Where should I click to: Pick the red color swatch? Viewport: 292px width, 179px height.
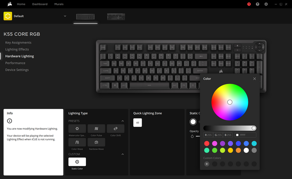(207, 143)
